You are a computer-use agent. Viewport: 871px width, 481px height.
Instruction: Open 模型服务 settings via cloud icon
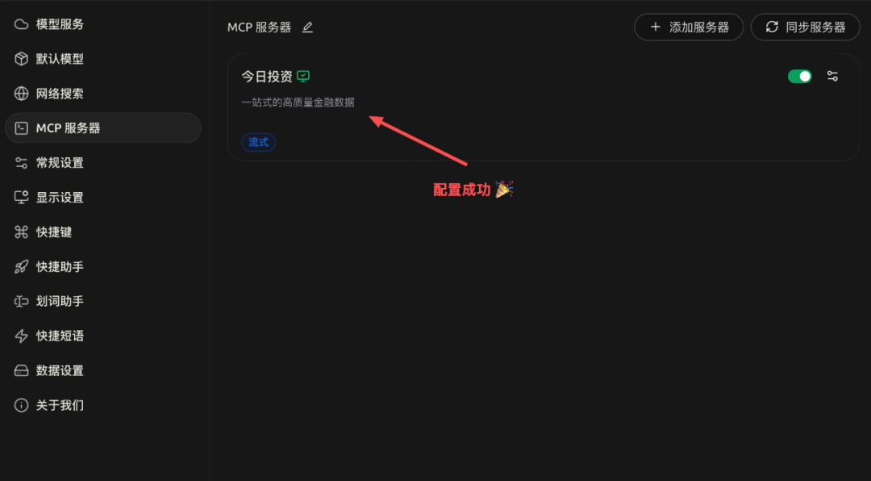[x=21, y=24]
